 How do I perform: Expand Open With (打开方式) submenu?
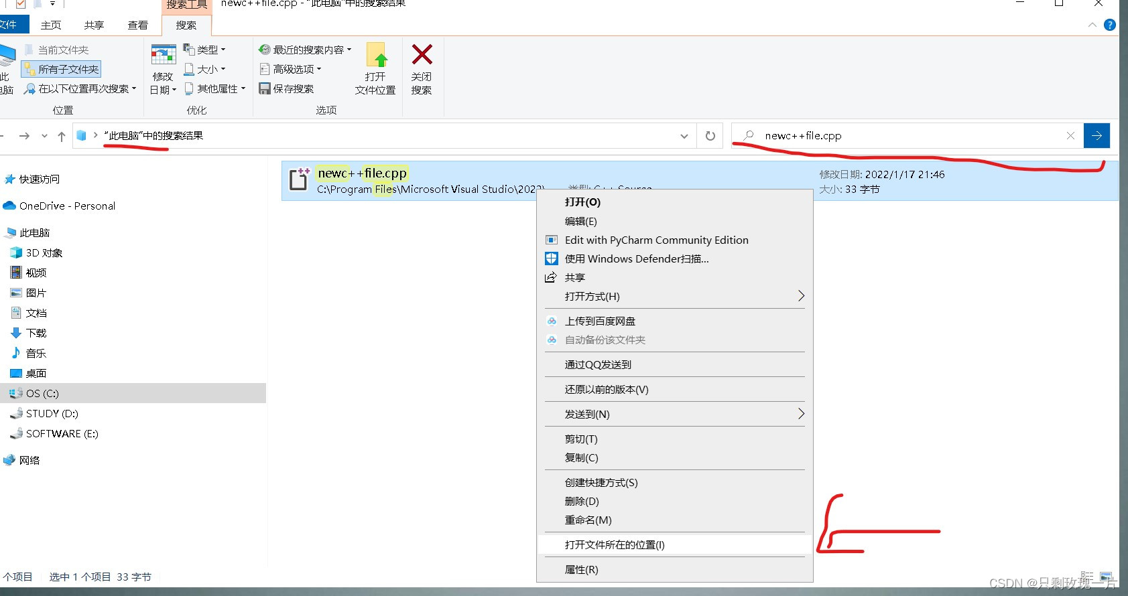(x=675, y=296)
